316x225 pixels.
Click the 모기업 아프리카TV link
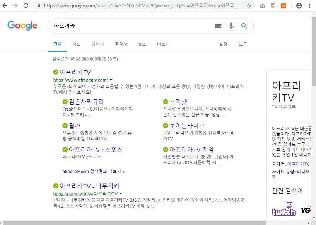299,164
